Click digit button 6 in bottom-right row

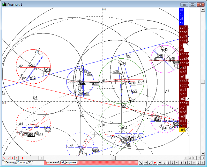pyautogui.click(x=186, y=163)
